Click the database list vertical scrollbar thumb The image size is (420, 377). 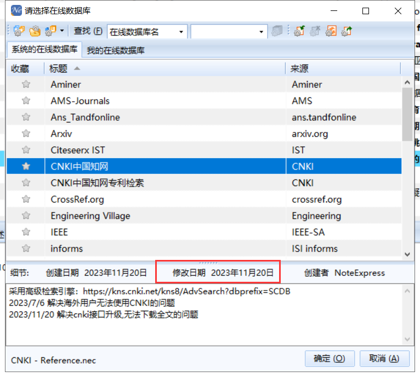407,114
